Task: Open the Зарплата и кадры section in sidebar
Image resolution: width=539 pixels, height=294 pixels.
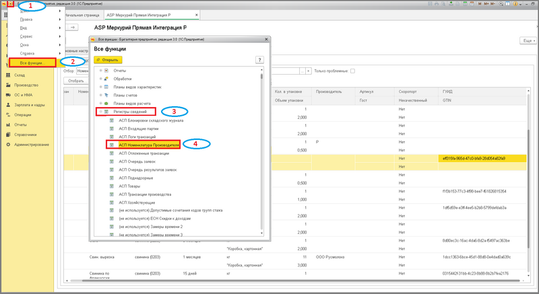Action: pos(30,105)
